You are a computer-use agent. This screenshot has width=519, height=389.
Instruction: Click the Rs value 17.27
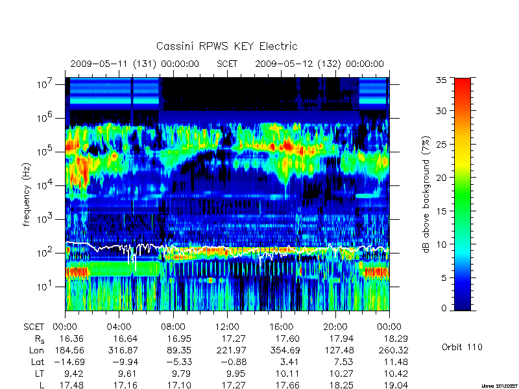234,338
